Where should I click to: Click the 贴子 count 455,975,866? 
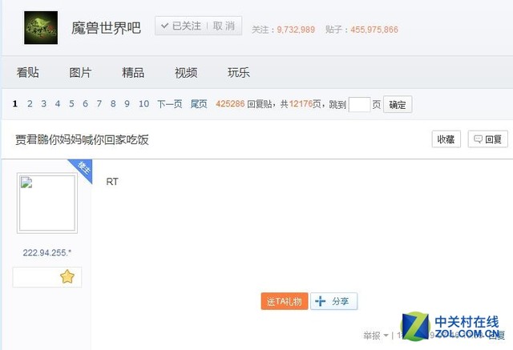tap(374, 30)
